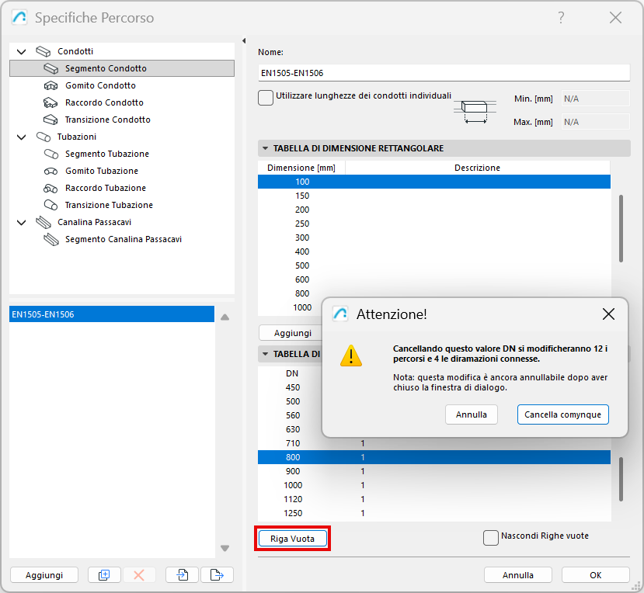This screenshot has height=593, width=644.
Task: Select Segmento Canalina Passacavi tree label
Action: pyautogui.click(x=124, y=239)
